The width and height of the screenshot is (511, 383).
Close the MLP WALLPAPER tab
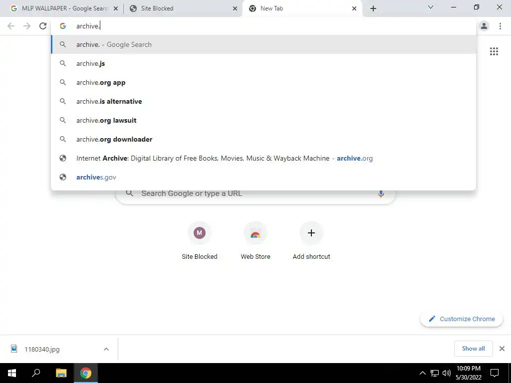coord(115,9)
